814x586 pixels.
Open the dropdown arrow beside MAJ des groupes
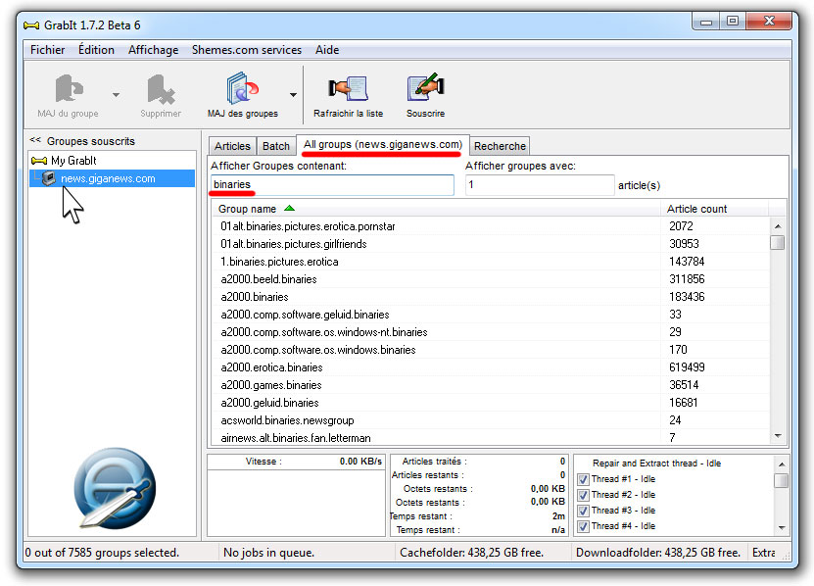(293, 94)
